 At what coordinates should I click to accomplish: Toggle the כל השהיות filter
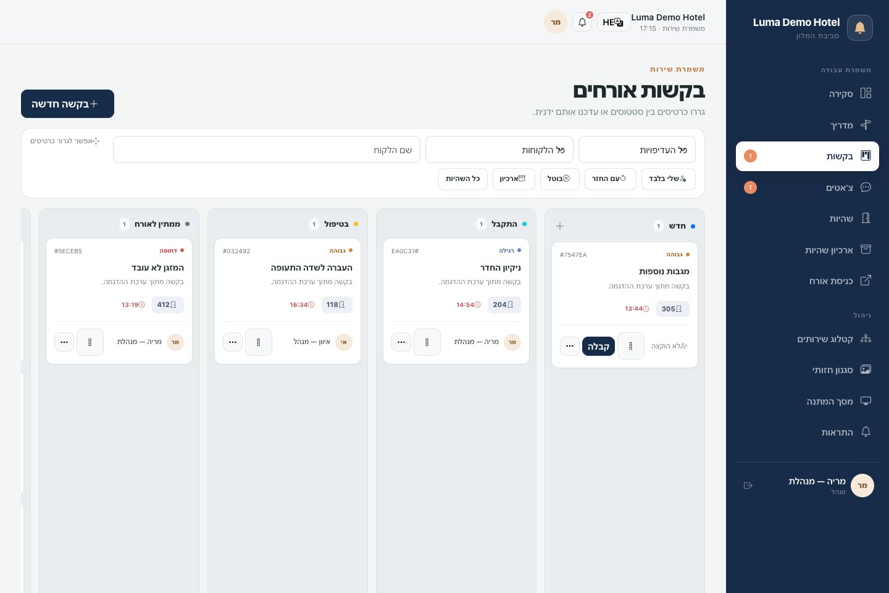463,179
